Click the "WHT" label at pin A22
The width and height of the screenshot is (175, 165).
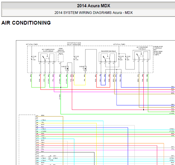pos(43,163)
